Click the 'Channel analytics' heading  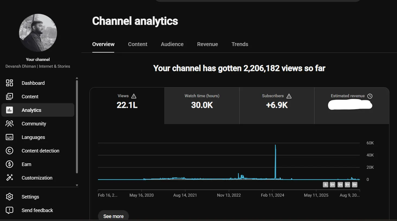click(135, 21)
